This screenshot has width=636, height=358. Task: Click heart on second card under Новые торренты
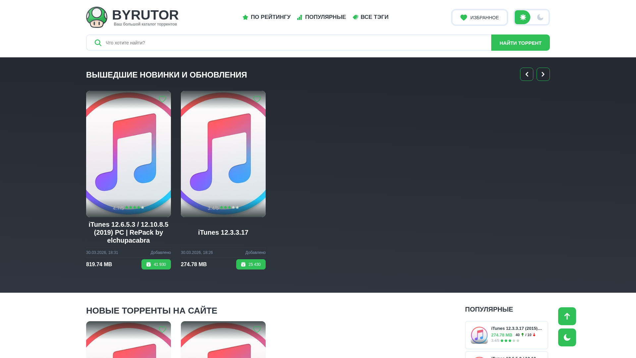tap(257, 329)
